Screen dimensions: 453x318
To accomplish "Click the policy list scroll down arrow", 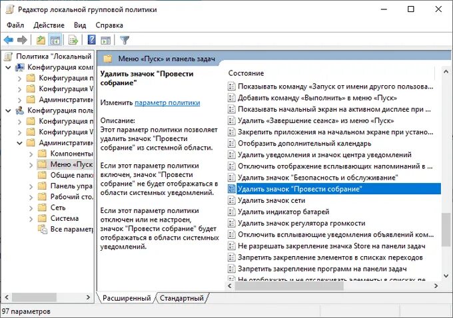I will pos(446,276).
